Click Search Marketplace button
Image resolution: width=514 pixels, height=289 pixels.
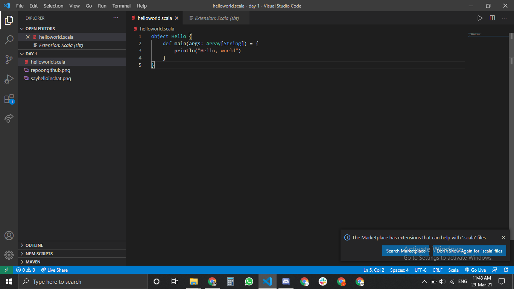406,251
